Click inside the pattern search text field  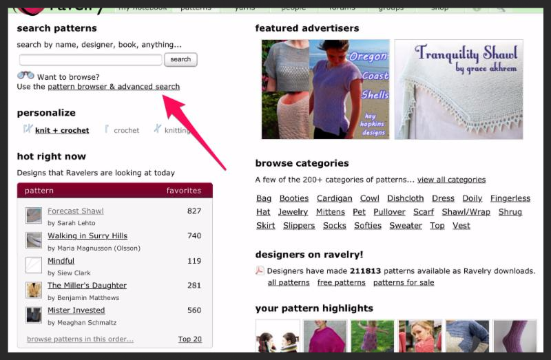click(90, 60)
